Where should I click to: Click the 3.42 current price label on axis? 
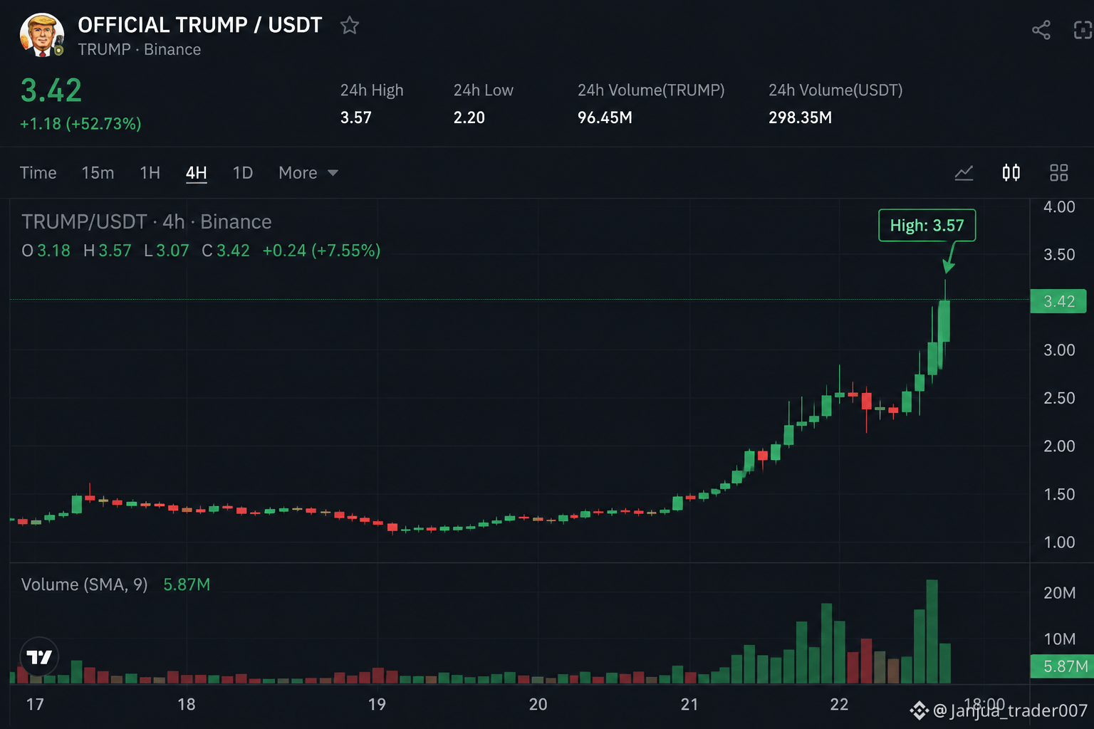click(x=1058, y=301)
